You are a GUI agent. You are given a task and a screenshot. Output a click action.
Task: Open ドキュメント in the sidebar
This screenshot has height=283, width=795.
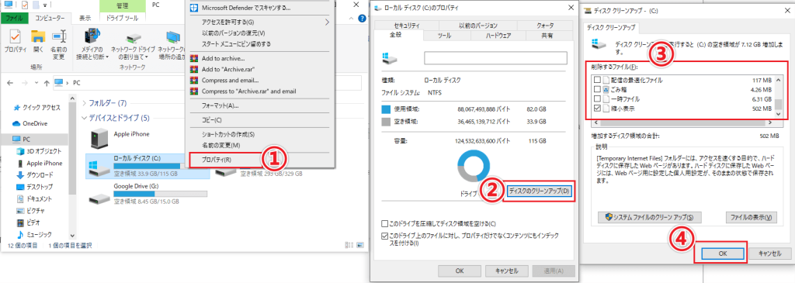point(34,198)
